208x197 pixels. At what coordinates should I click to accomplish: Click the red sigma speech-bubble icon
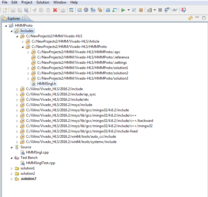tap(183, 10)
